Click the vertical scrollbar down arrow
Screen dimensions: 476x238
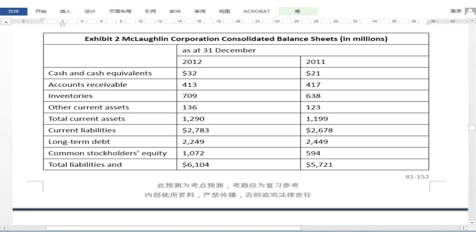pyautogui.click(x=472, y=223)
